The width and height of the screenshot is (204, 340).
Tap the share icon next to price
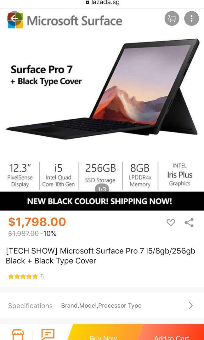[189, 223]
